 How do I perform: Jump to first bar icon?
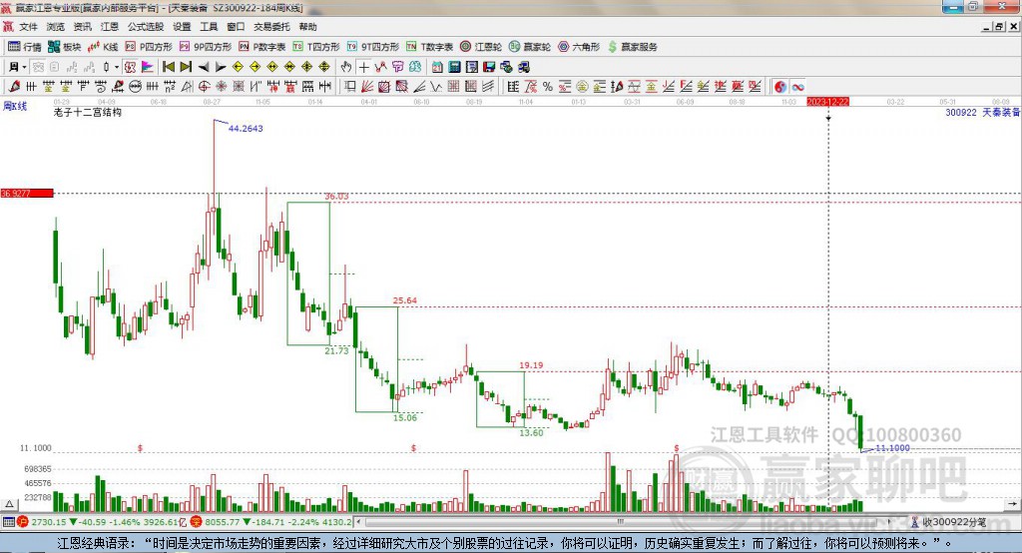click(x=169, y=67)
